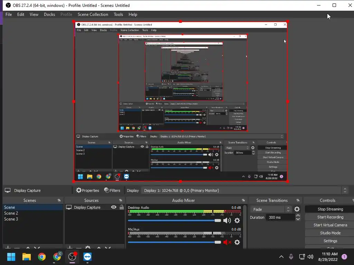Open the View menu
Image resolution: width=354 pixels, height=265 pixels.
[x=34, y=14]
